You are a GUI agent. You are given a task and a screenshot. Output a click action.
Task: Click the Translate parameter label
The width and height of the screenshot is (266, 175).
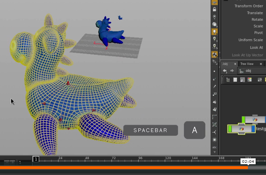tap(255, 13)
